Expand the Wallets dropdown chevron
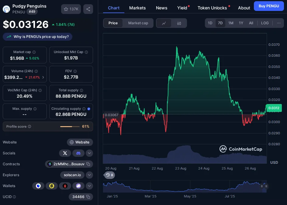This screenshot has height=205, width=287. 89,186
